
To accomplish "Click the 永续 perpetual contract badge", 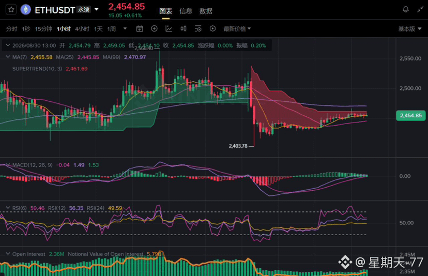I will coord(84,9).
